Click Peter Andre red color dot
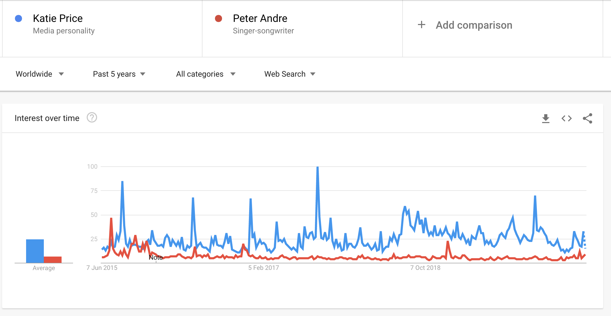Viewport: 611px width, 316px height. (x=218, y=19)
